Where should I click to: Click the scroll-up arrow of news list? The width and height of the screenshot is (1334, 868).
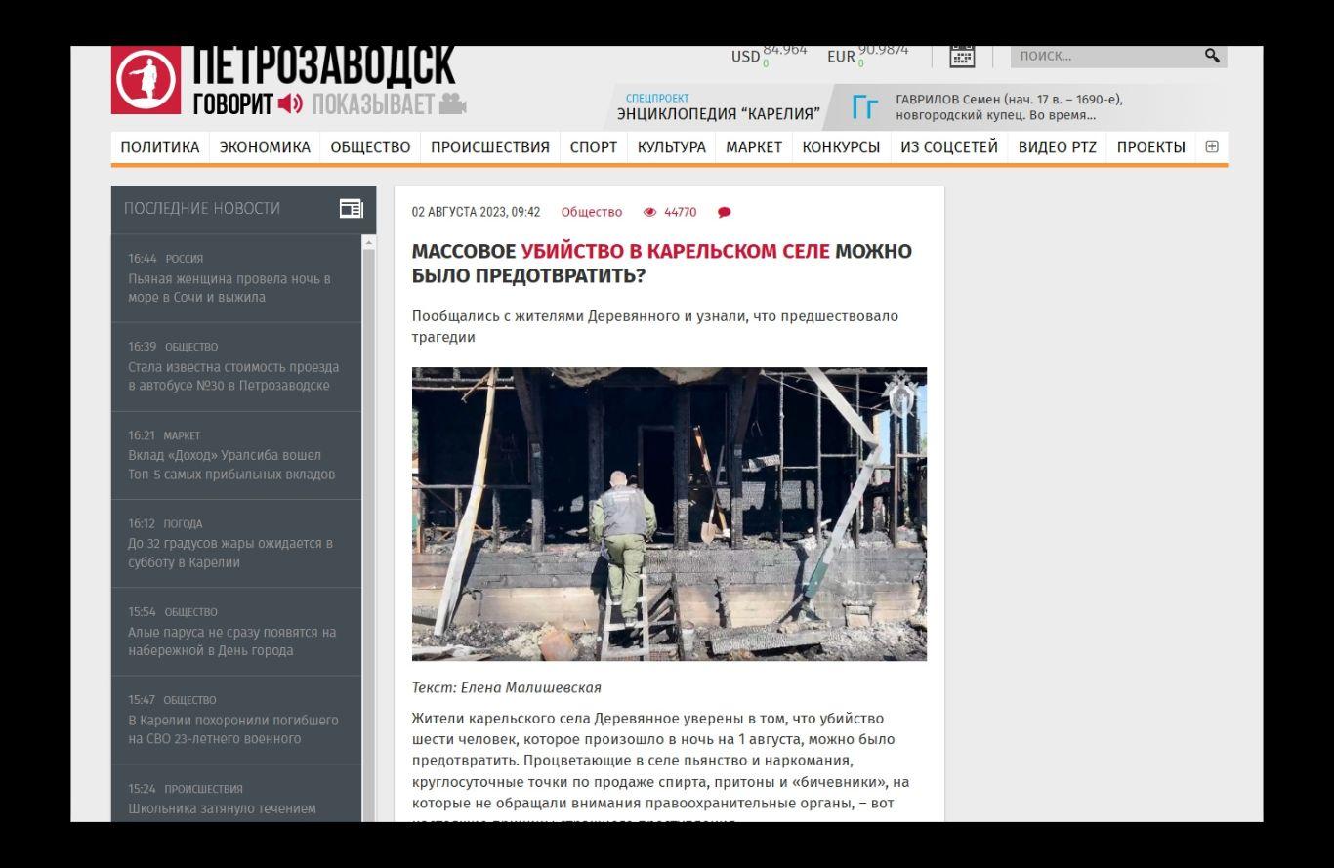point(369,242)
